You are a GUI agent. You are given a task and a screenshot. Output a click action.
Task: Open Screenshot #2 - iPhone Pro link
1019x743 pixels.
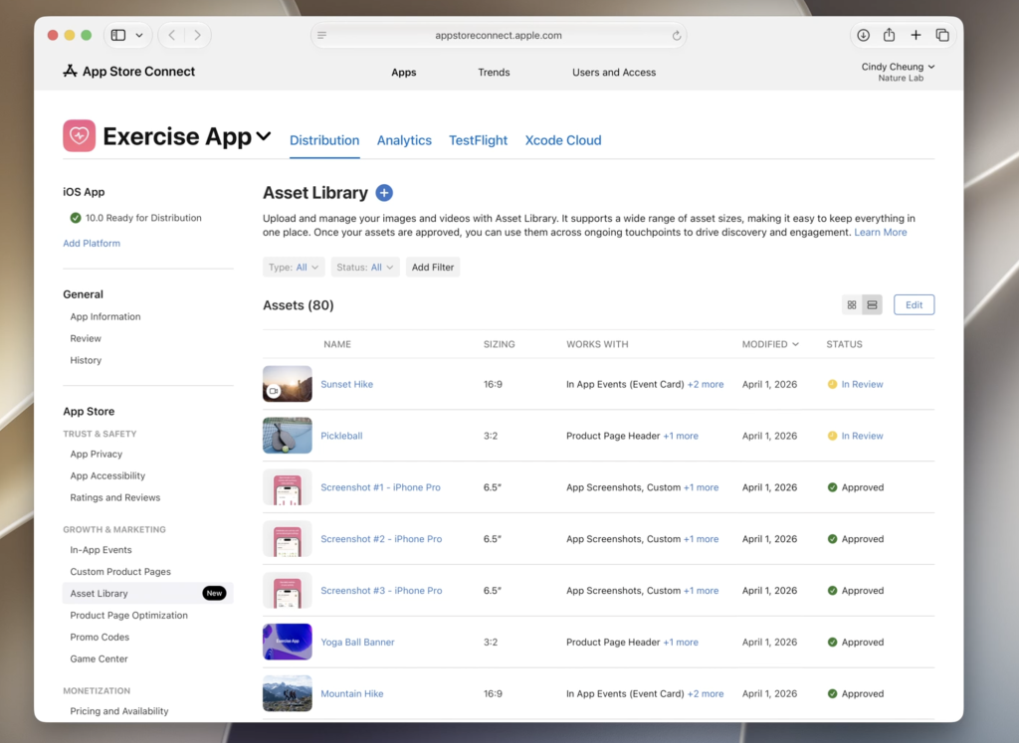click(x=381, y=538)
